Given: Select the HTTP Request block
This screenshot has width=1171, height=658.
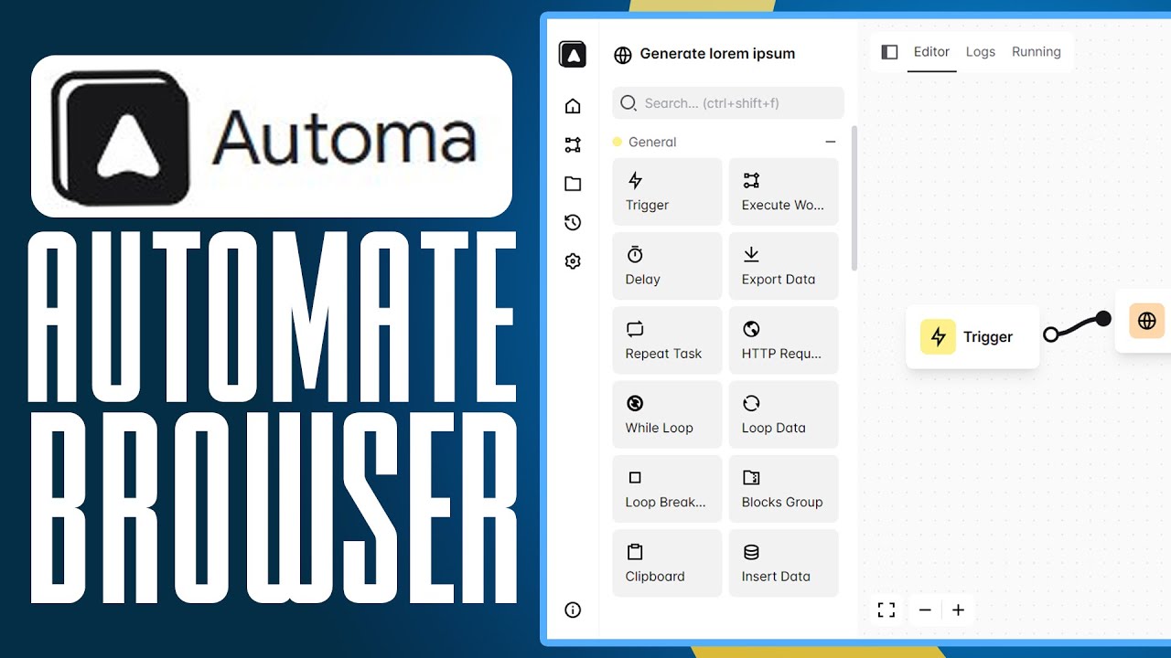Looking at the screenshot, I should pyautogui.click(x=783, y=340).
